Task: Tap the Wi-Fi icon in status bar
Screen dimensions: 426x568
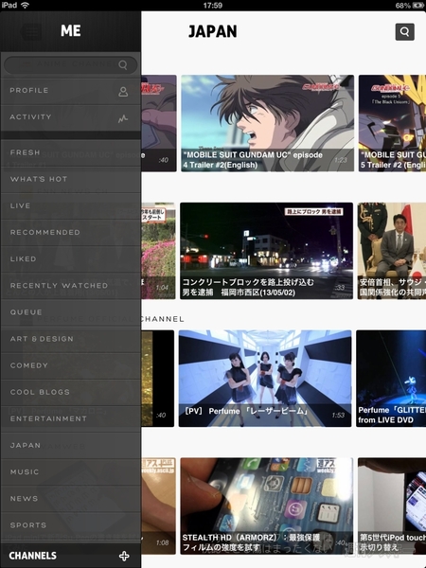Action: pyautogui.click(x=25, y=5)
